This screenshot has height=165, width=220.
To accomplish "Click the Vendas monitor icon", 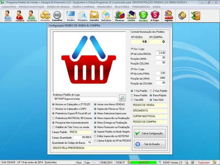I will [x=71, y=16].
